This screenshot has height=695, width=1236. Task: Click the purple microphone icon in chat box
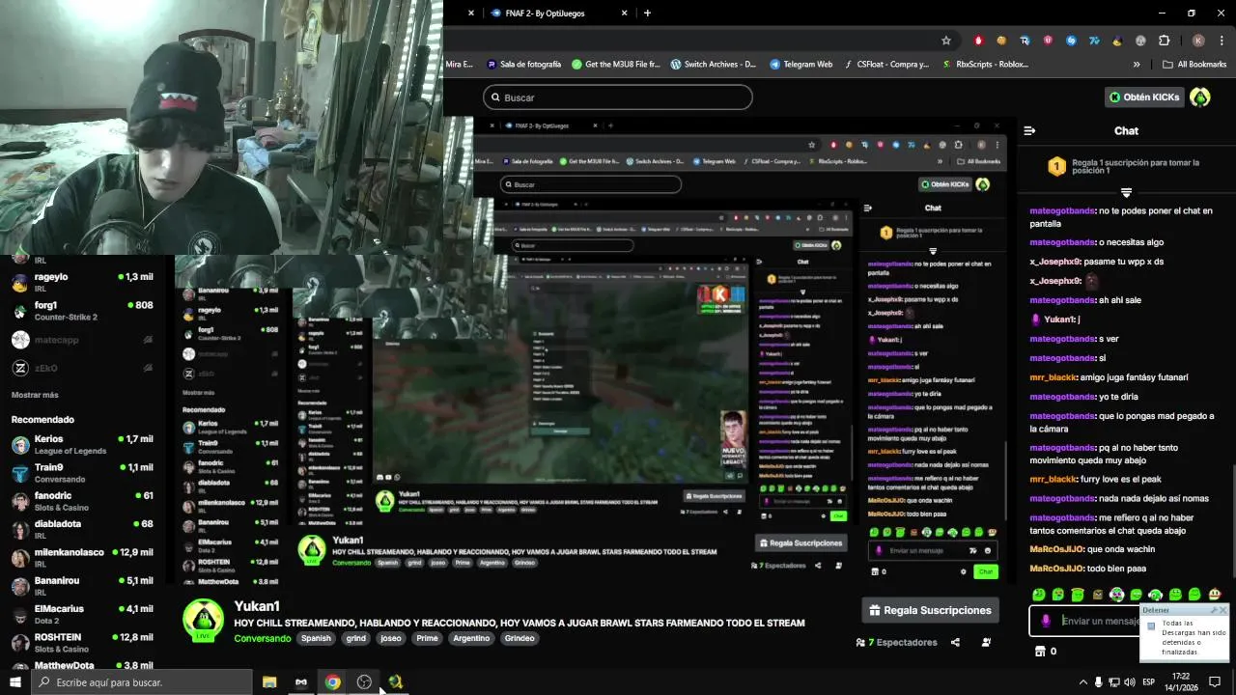[1046, 621]
